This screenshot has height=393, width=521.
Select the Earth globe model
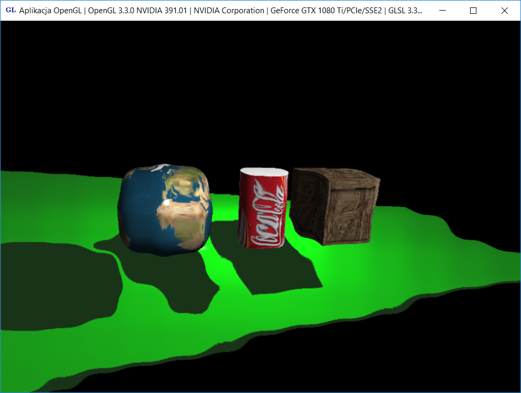(x=164, y=209)
